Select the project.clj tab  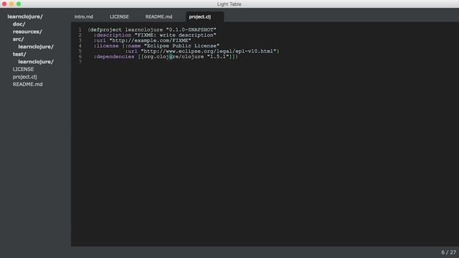[200, 16]
